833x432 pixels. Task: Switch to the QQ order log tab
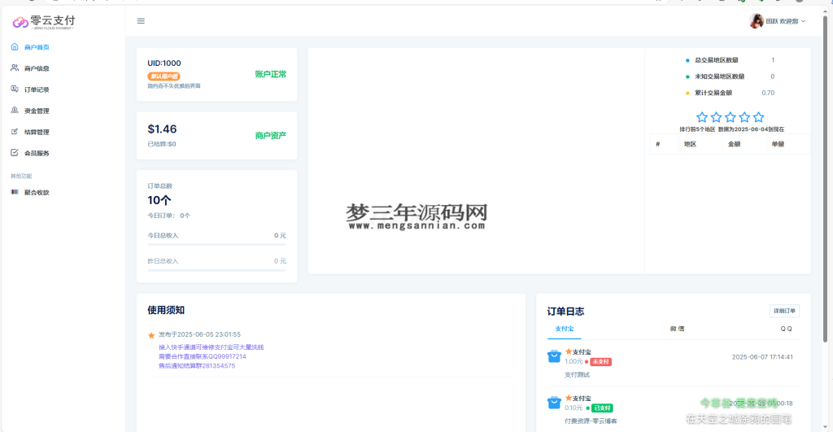pyautogui.click(x=786, y=329)
